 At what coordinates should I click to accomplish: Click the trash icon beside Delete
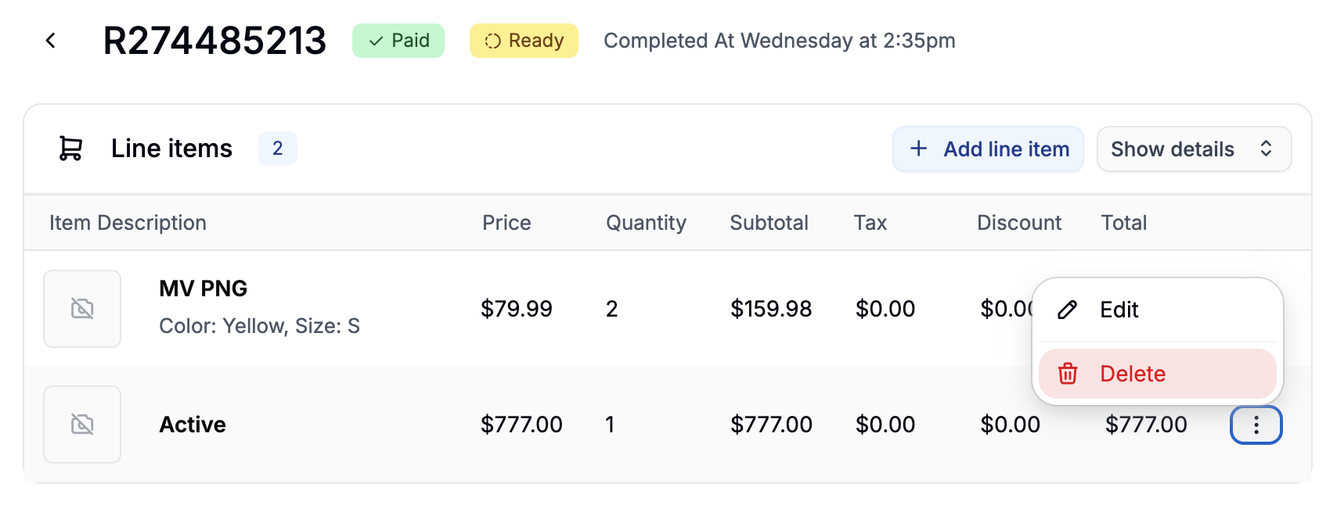pos(1069,374)
